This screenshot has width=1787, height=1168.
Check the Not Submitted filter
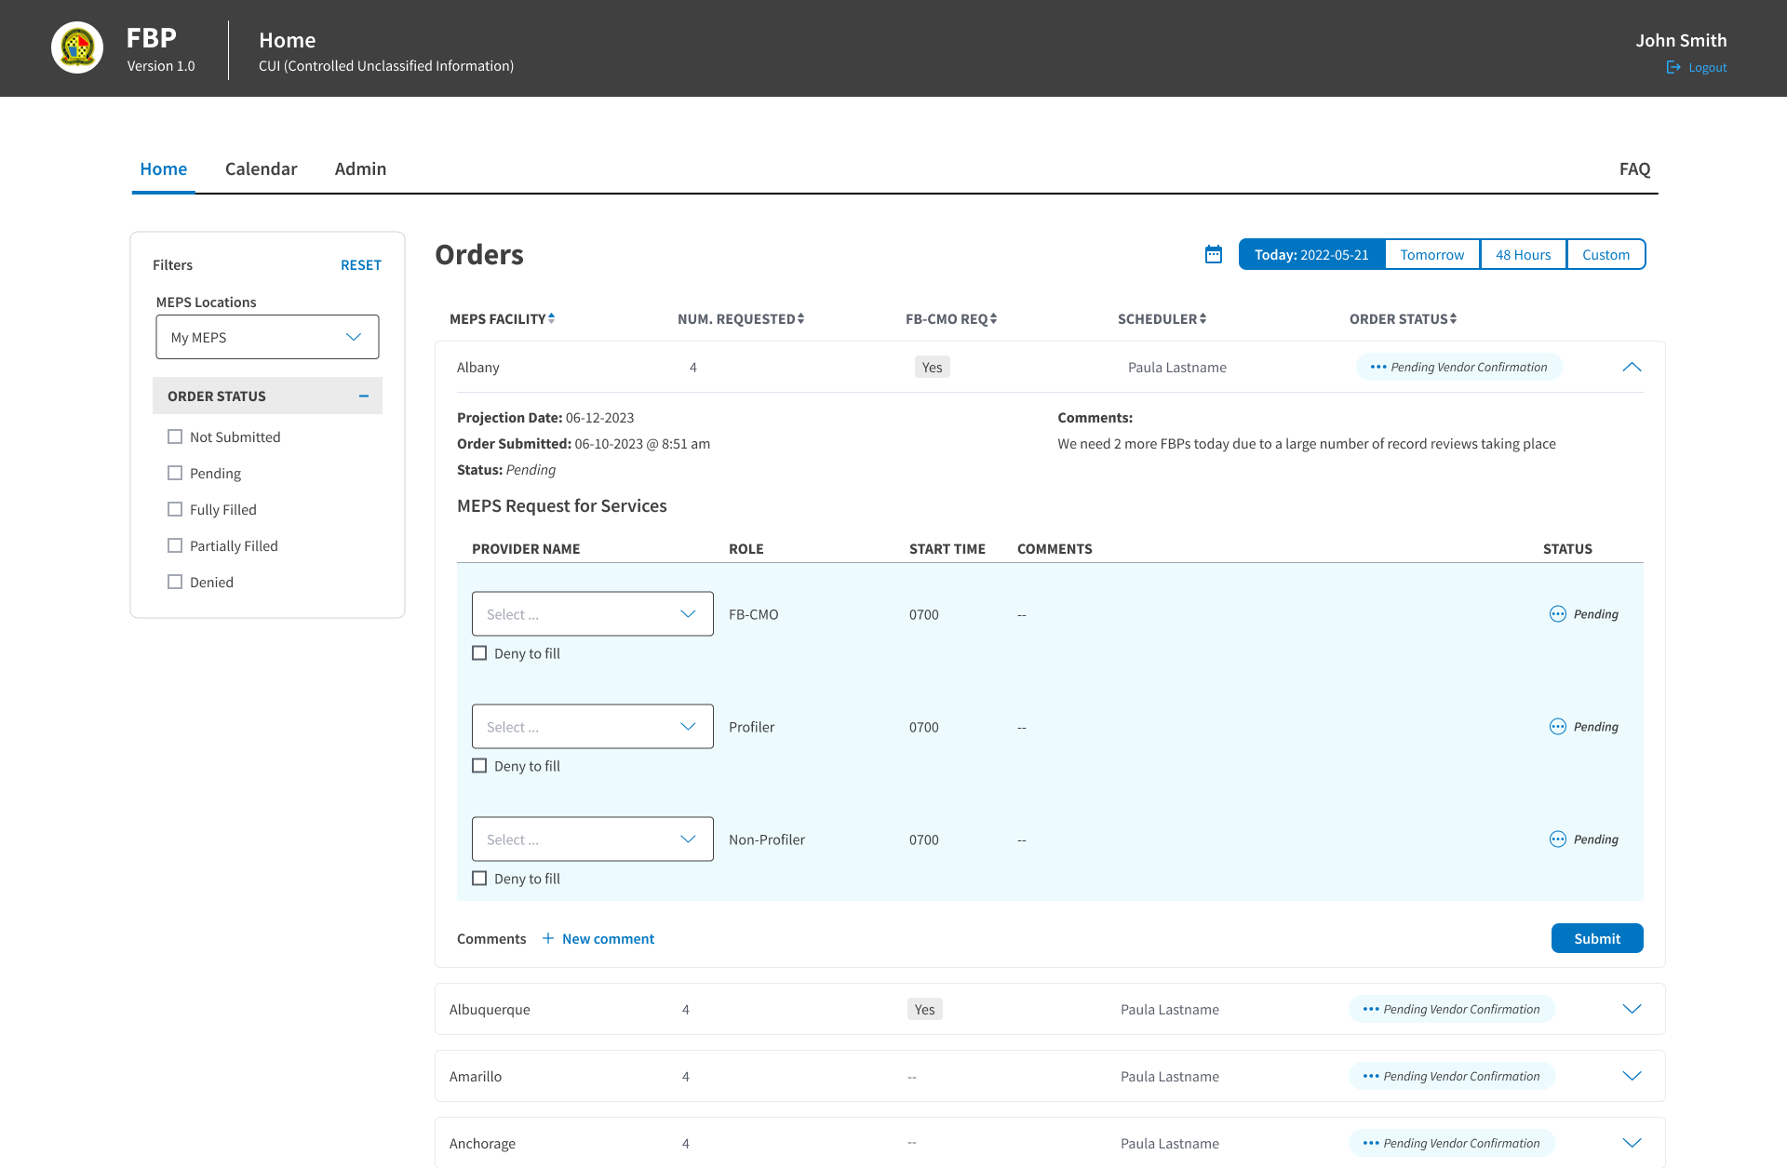175,436
